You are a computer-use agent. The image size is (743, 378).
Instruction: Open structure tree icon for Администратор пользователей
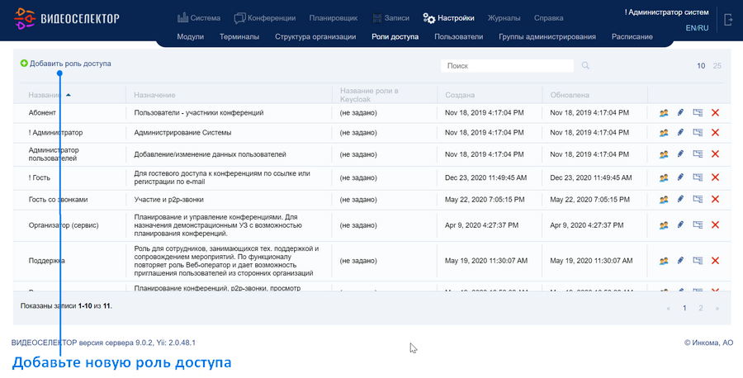[x=698, y=154]
